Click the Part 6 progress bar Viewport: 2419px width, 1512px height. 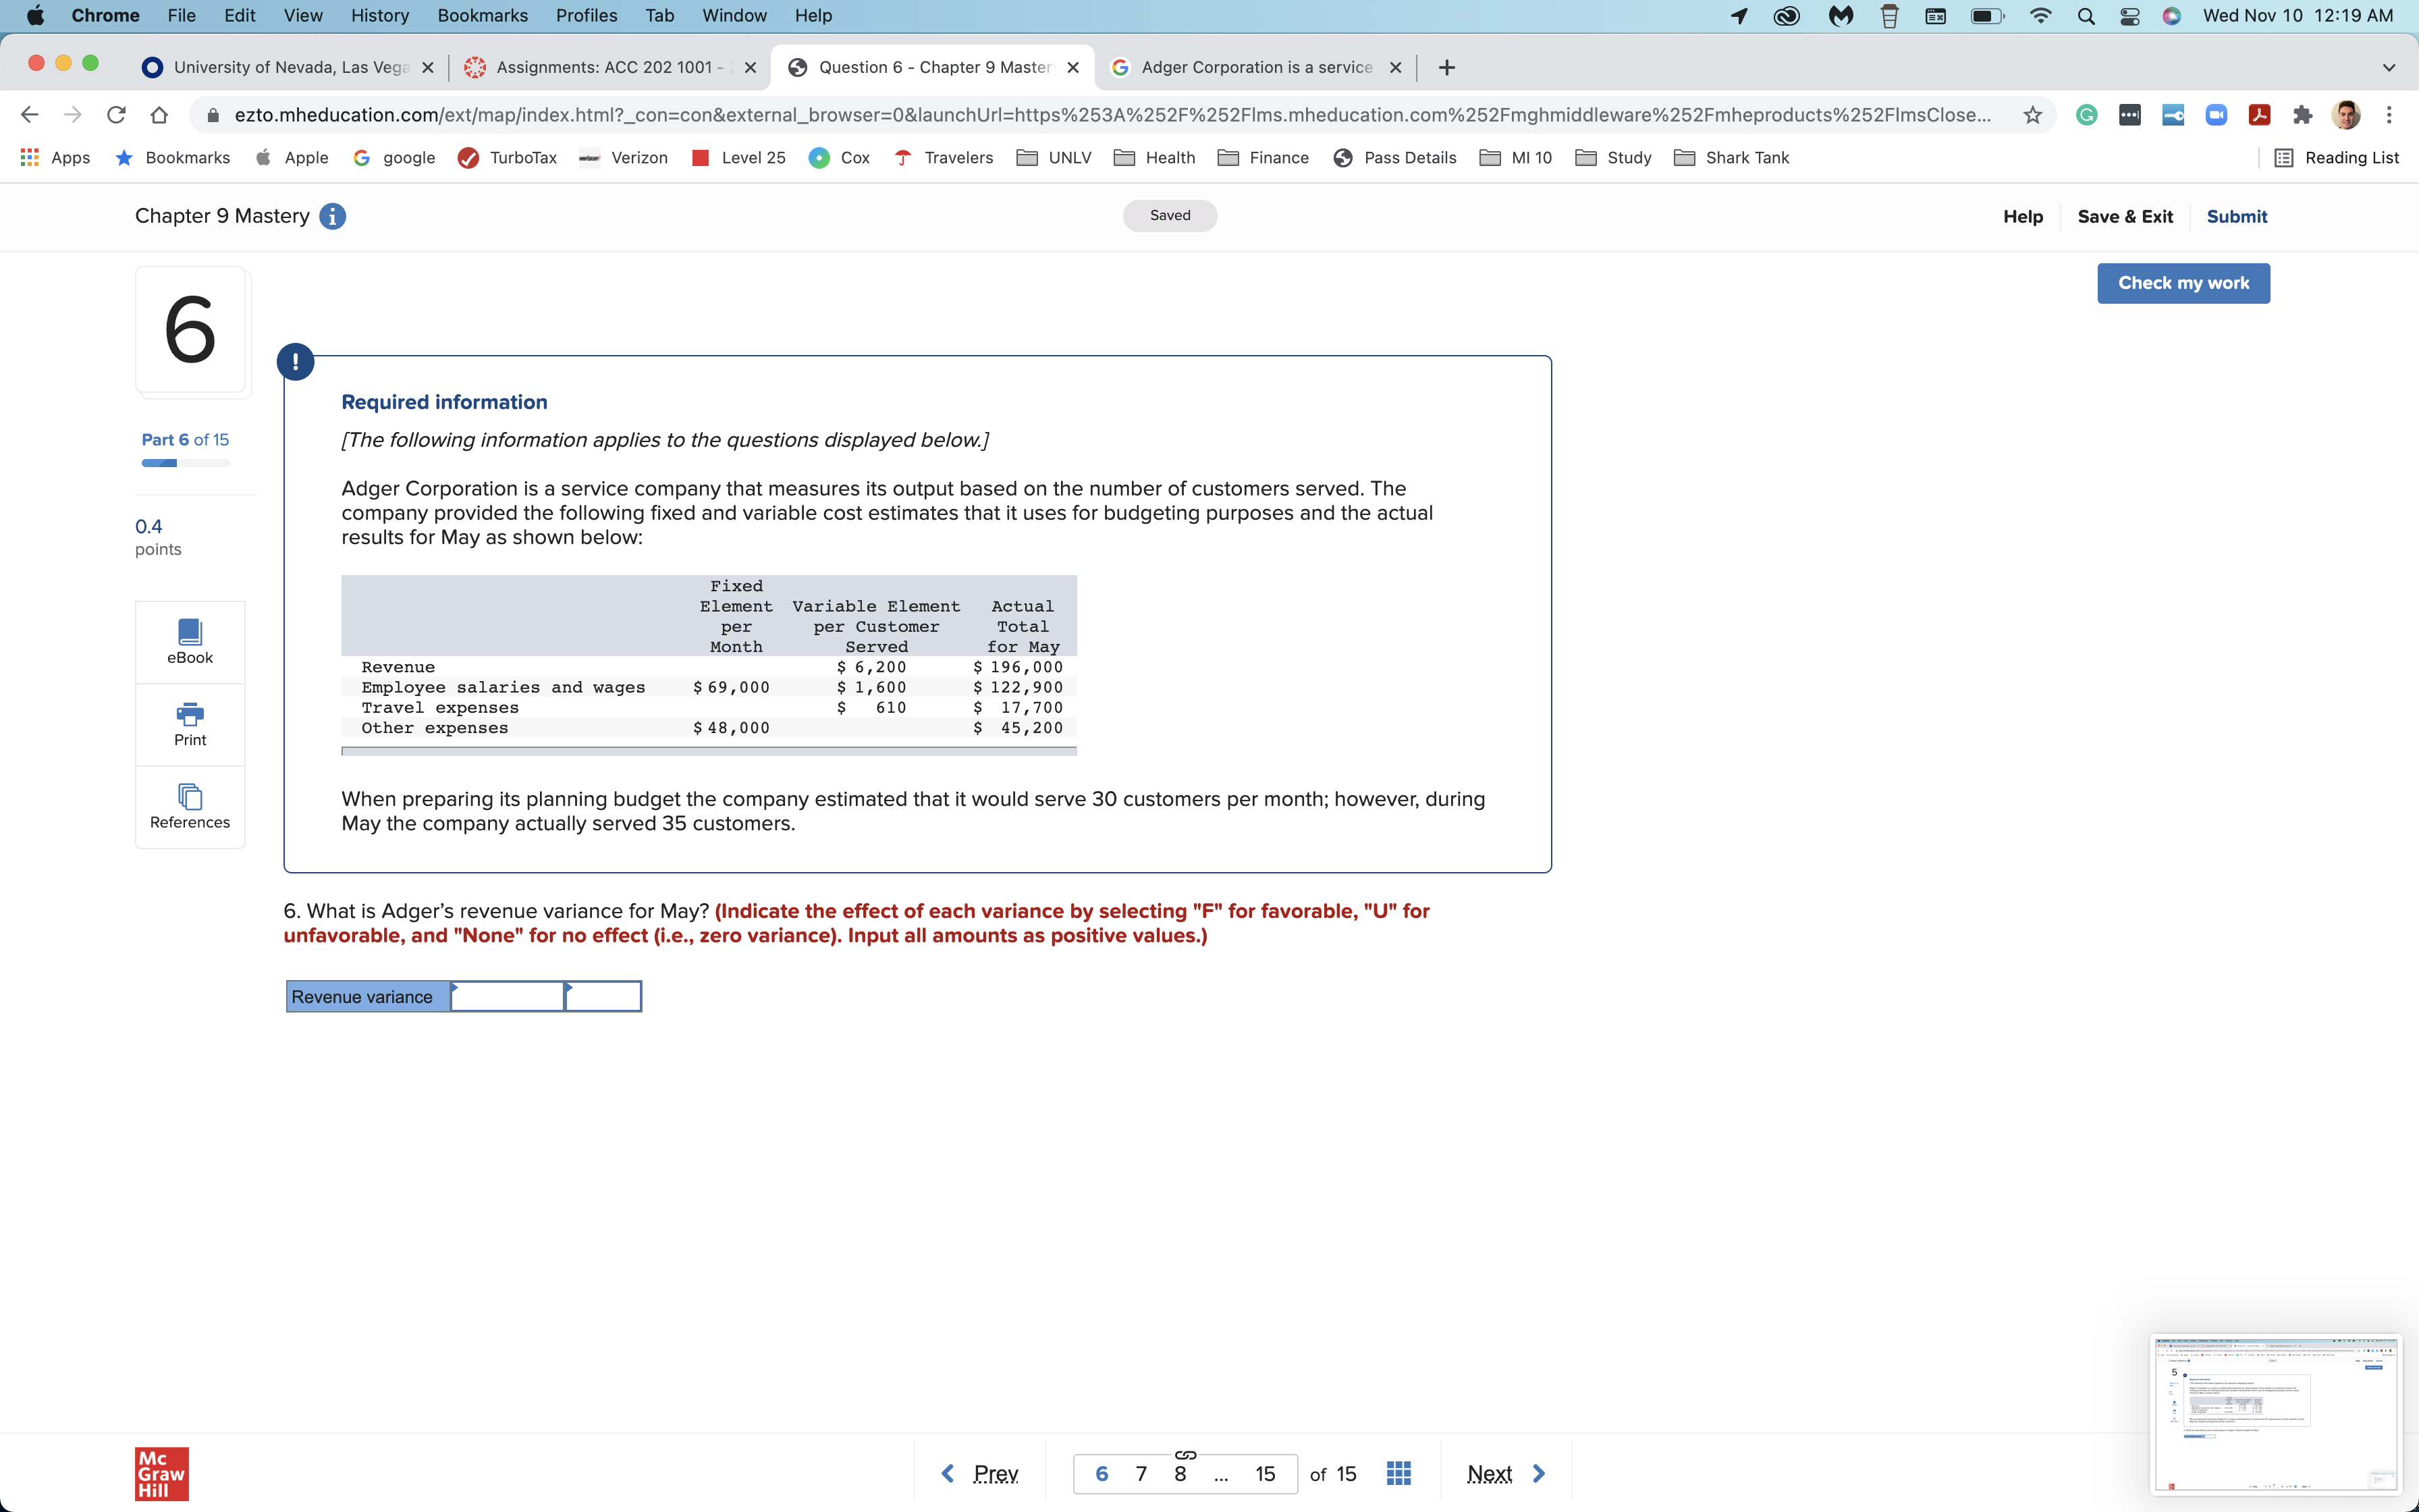[x=185, y=463]
